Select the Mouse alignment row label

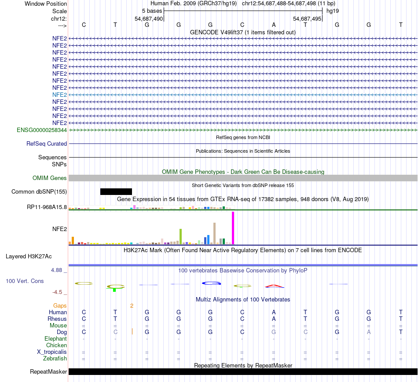(58, 326)
